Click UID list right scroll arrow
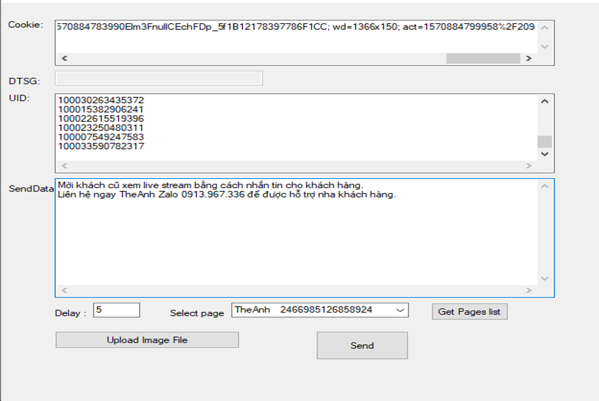599x401 pixels. pyautogui.click(x=528, y=166)
